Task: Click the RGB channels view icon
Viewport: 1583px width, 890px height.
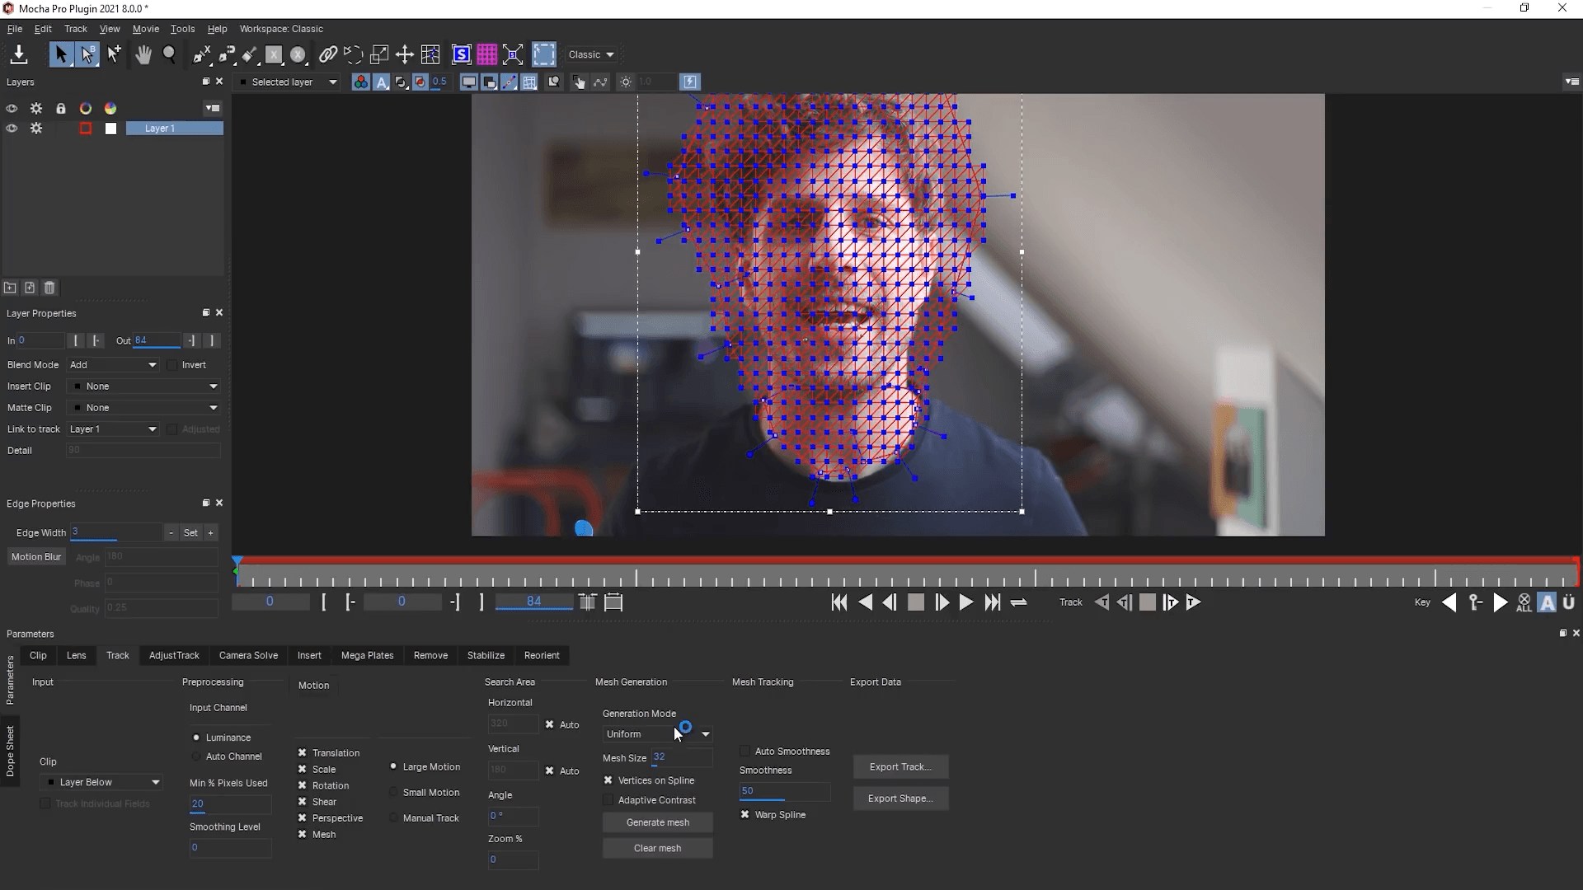Action: 360,82
